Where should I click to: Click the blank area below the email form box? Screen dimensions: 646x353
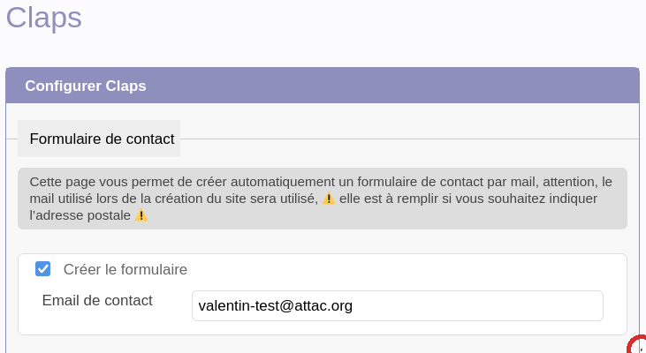tap(318, 344)
